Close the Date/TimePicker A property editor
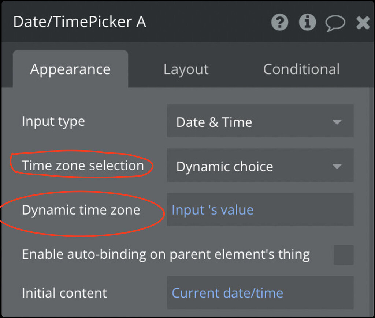Screen dimensions: 375x318 (363, 22)
